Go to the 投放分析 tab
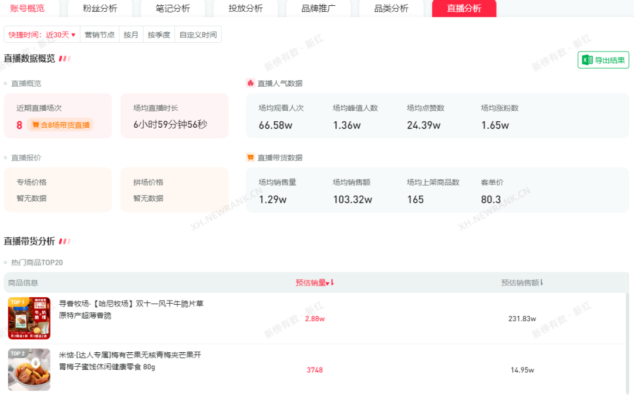The height and width of the screenshot is (395, 634). click(x=245, y=8)
